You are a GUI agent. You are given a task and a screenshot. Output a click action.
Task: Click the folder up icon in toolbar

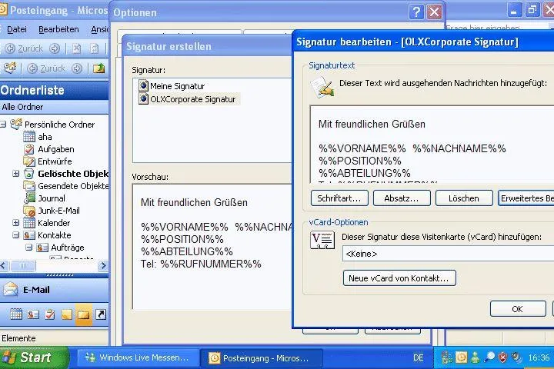click(98, 68)
